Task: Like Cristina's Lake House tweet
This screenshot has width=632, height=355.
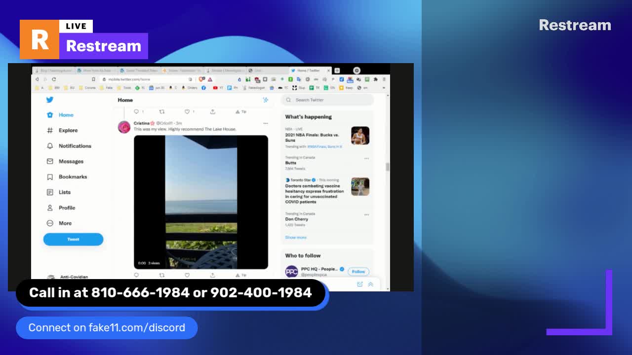Action: pyautogui.click(x=187, y=275)
